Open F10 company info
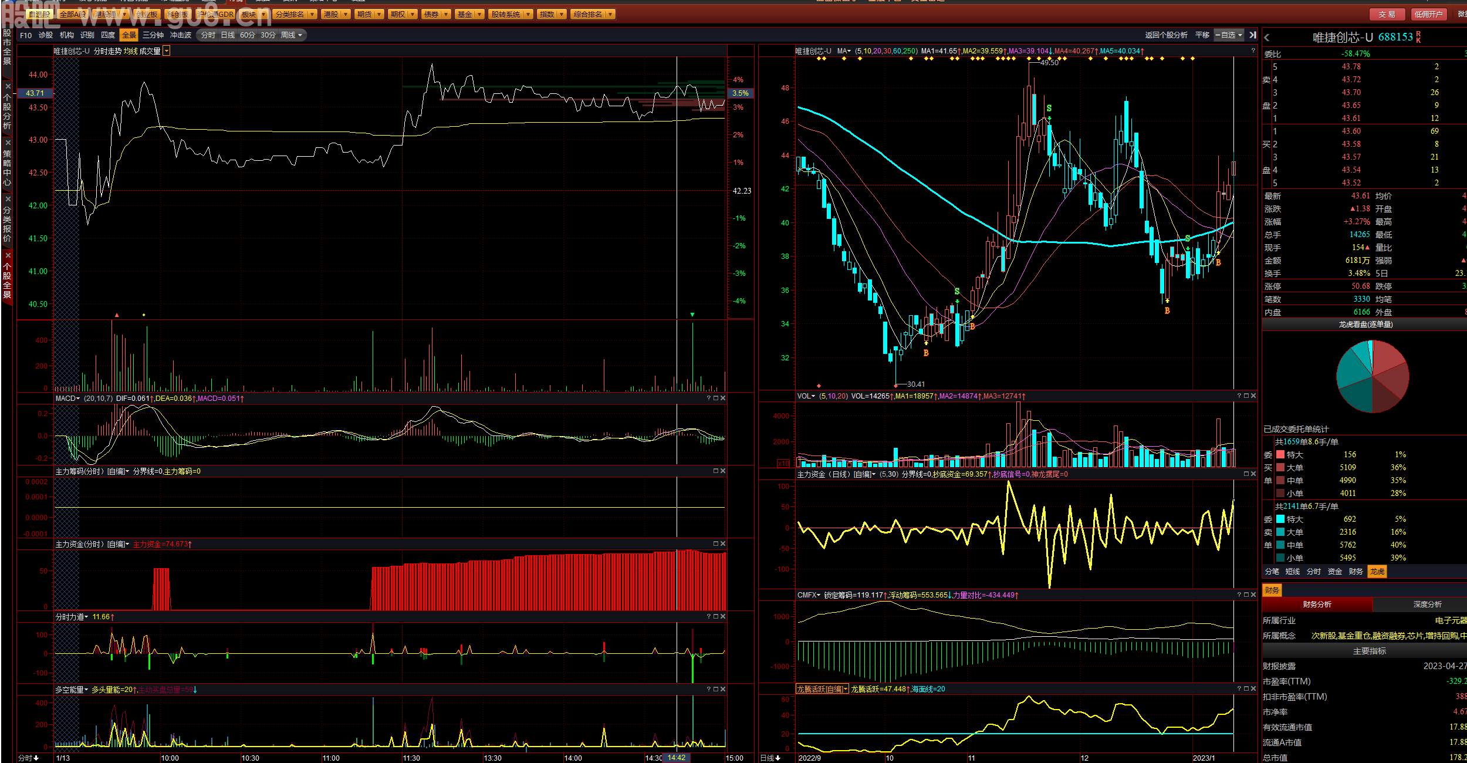This screenshot has width=1467, height=763. point(26,35)
